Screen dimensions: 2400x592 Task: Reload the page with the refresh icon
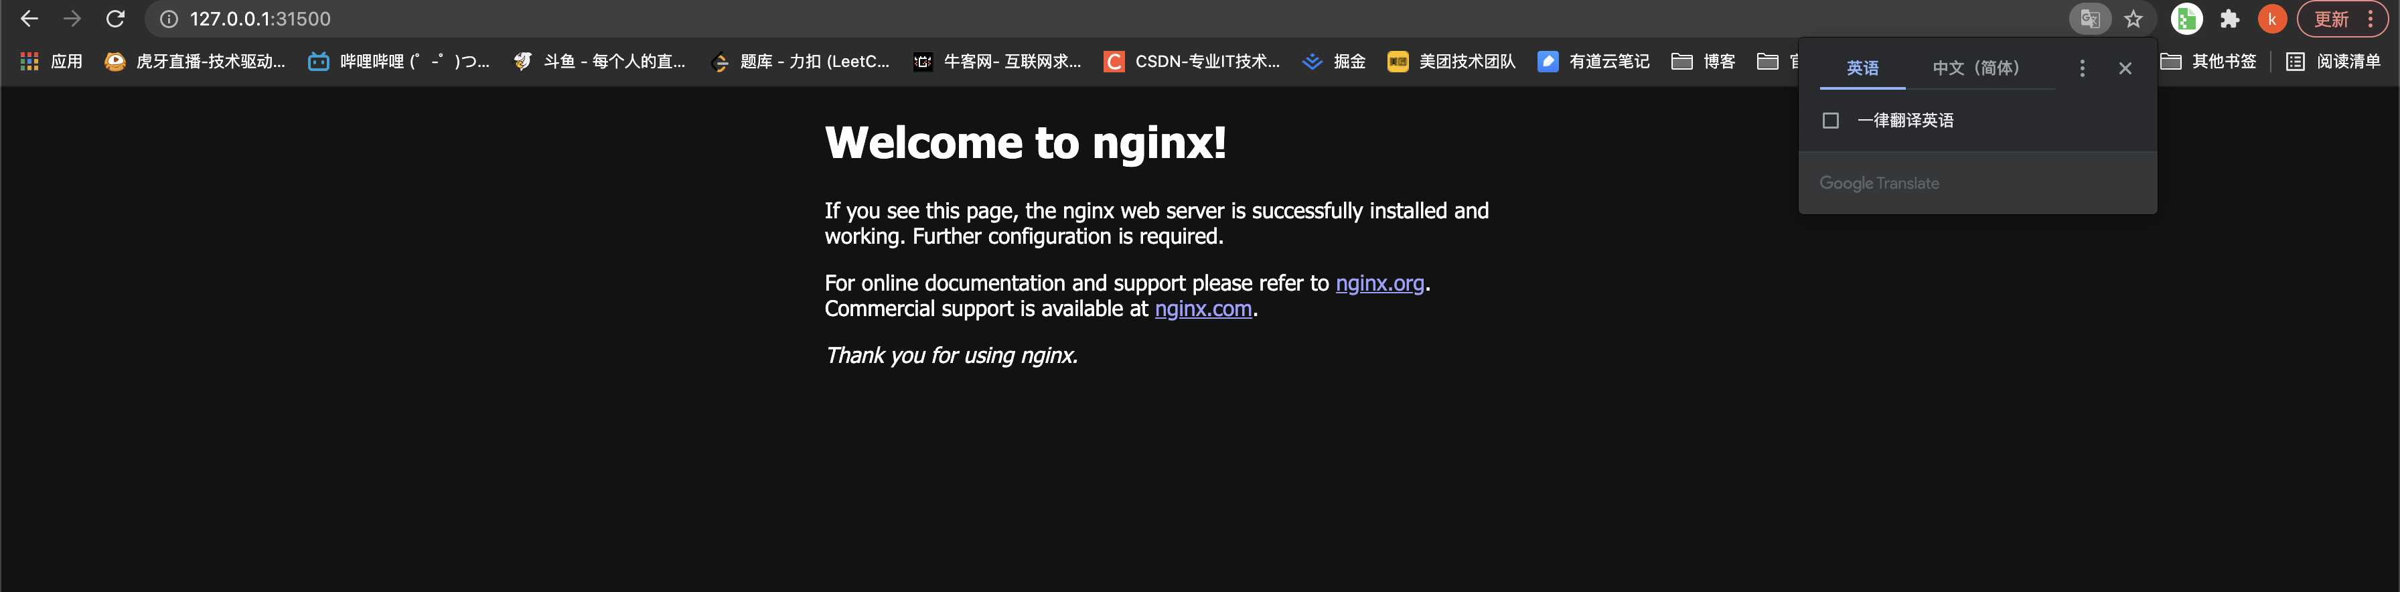115,19
